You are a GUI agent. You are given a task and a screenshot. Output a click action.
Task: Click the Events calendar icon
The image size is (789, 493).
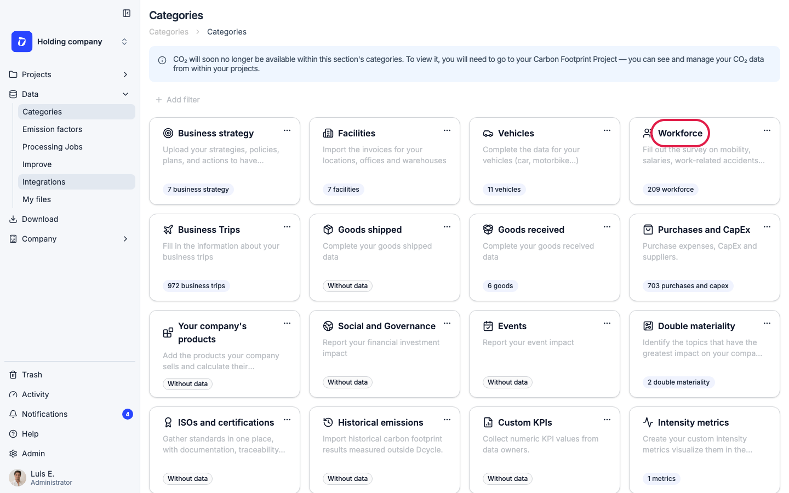(x=488, y=326)
